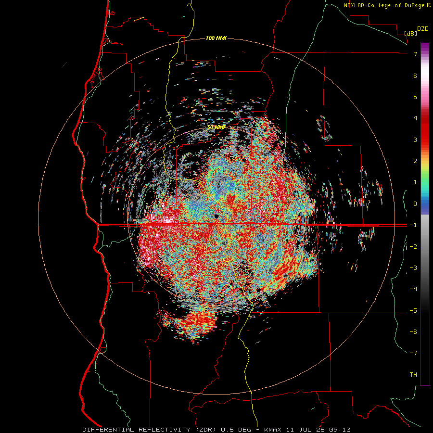This screenshot has width=433, height=433.
Task: Click the 11 JUL 25 09:13 timestamp
Action: pos(318,430)
